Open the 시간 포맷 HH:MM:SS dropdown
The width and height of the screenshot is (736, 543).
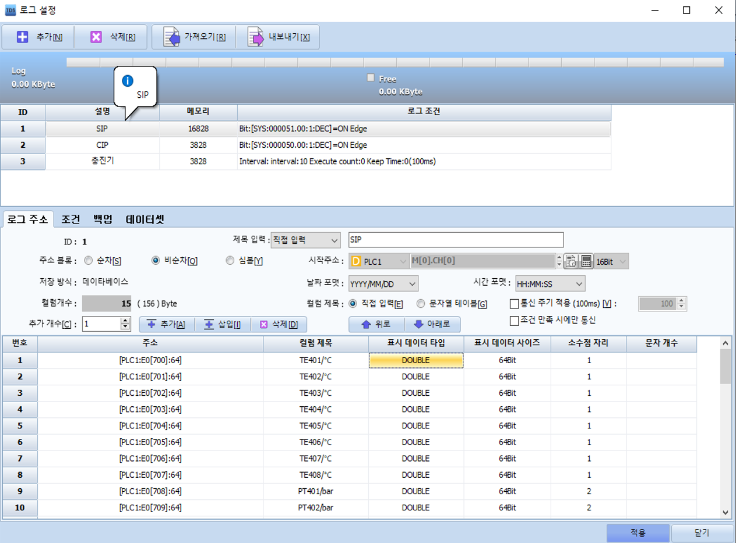pos(550,283)
